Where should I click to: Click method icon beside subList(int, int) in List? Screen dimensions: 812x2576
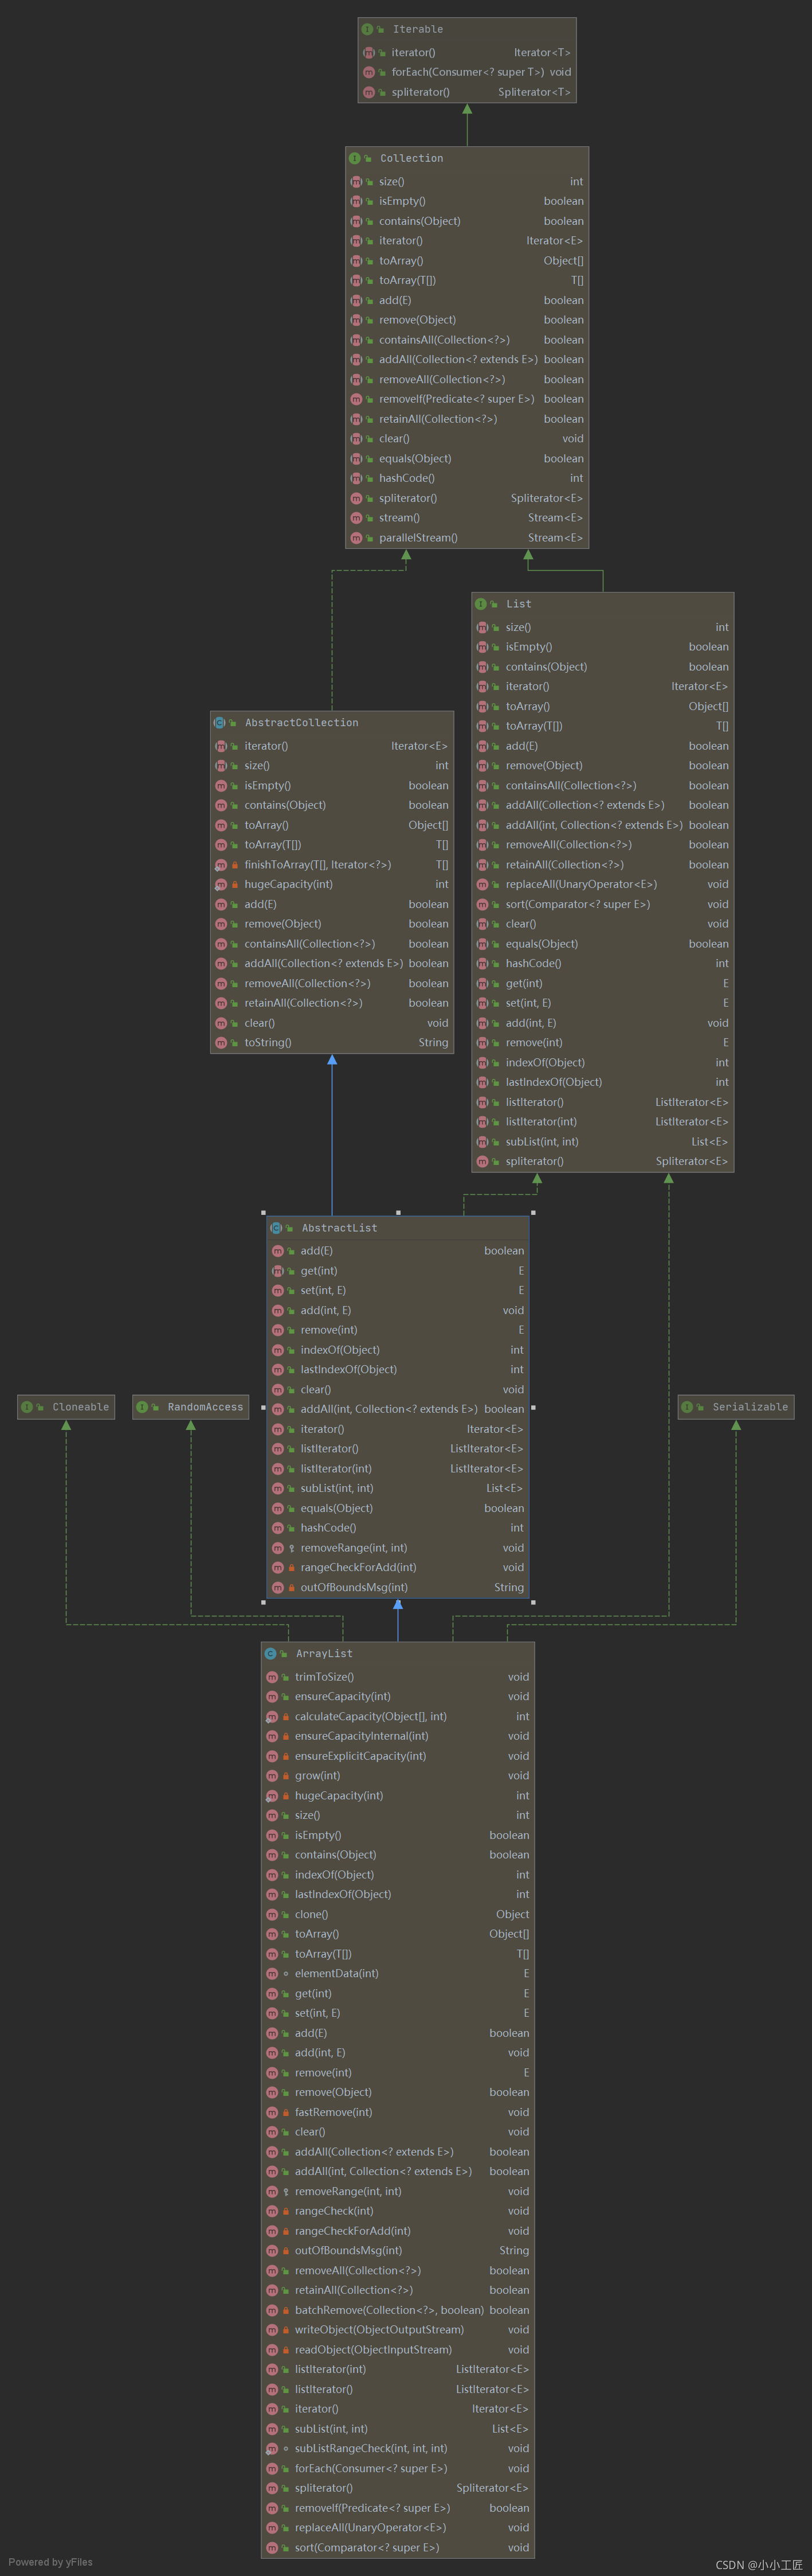click(483, 1142)
